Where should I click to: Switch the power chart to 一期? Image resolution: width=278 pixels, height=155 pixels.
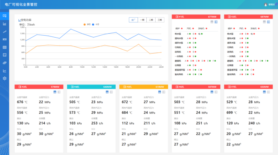(142, 20)
